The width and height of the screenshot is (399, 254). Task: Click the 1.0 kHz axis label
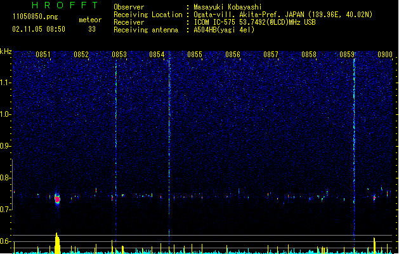point(5,114)
